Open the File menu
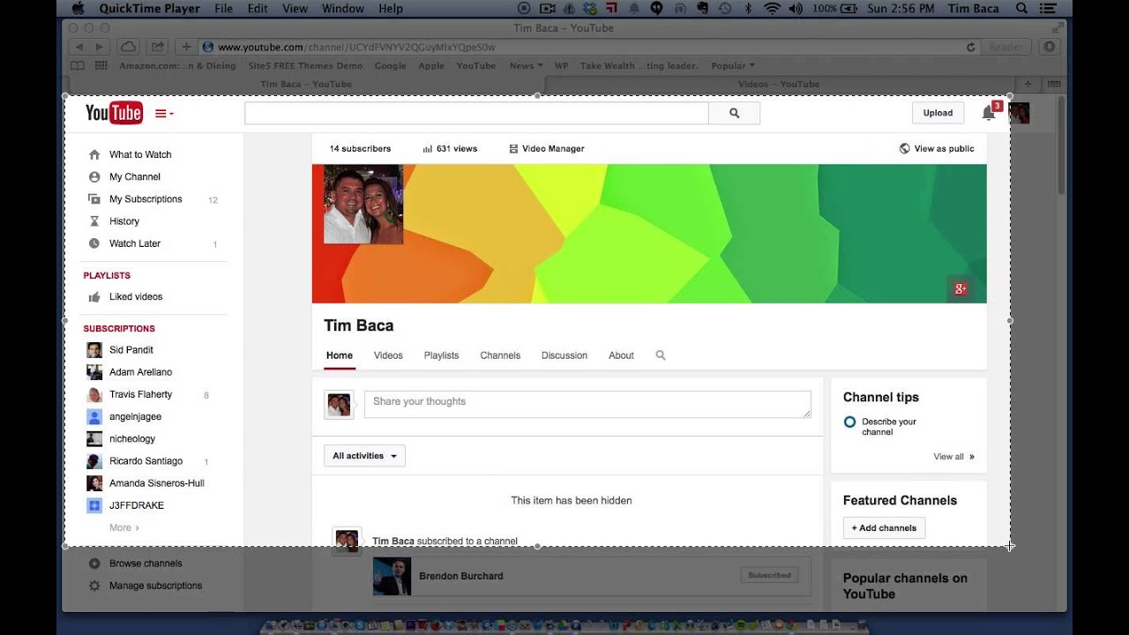1129x635 pixels. tap(223, 9)
